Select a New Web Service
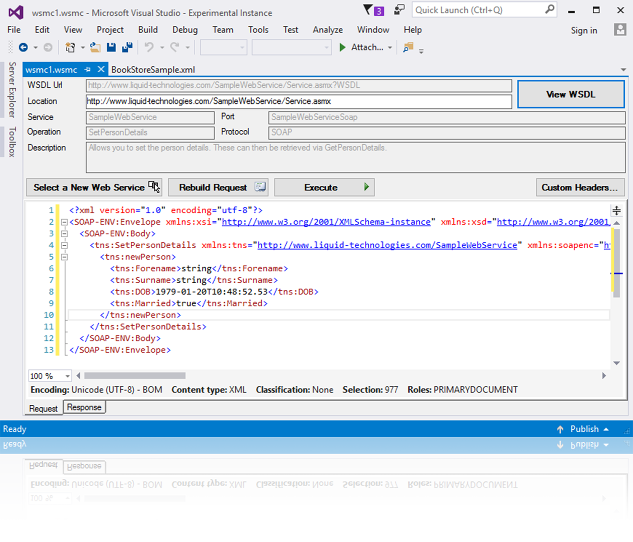Screen dimensions: 633x542 point(94,187)
